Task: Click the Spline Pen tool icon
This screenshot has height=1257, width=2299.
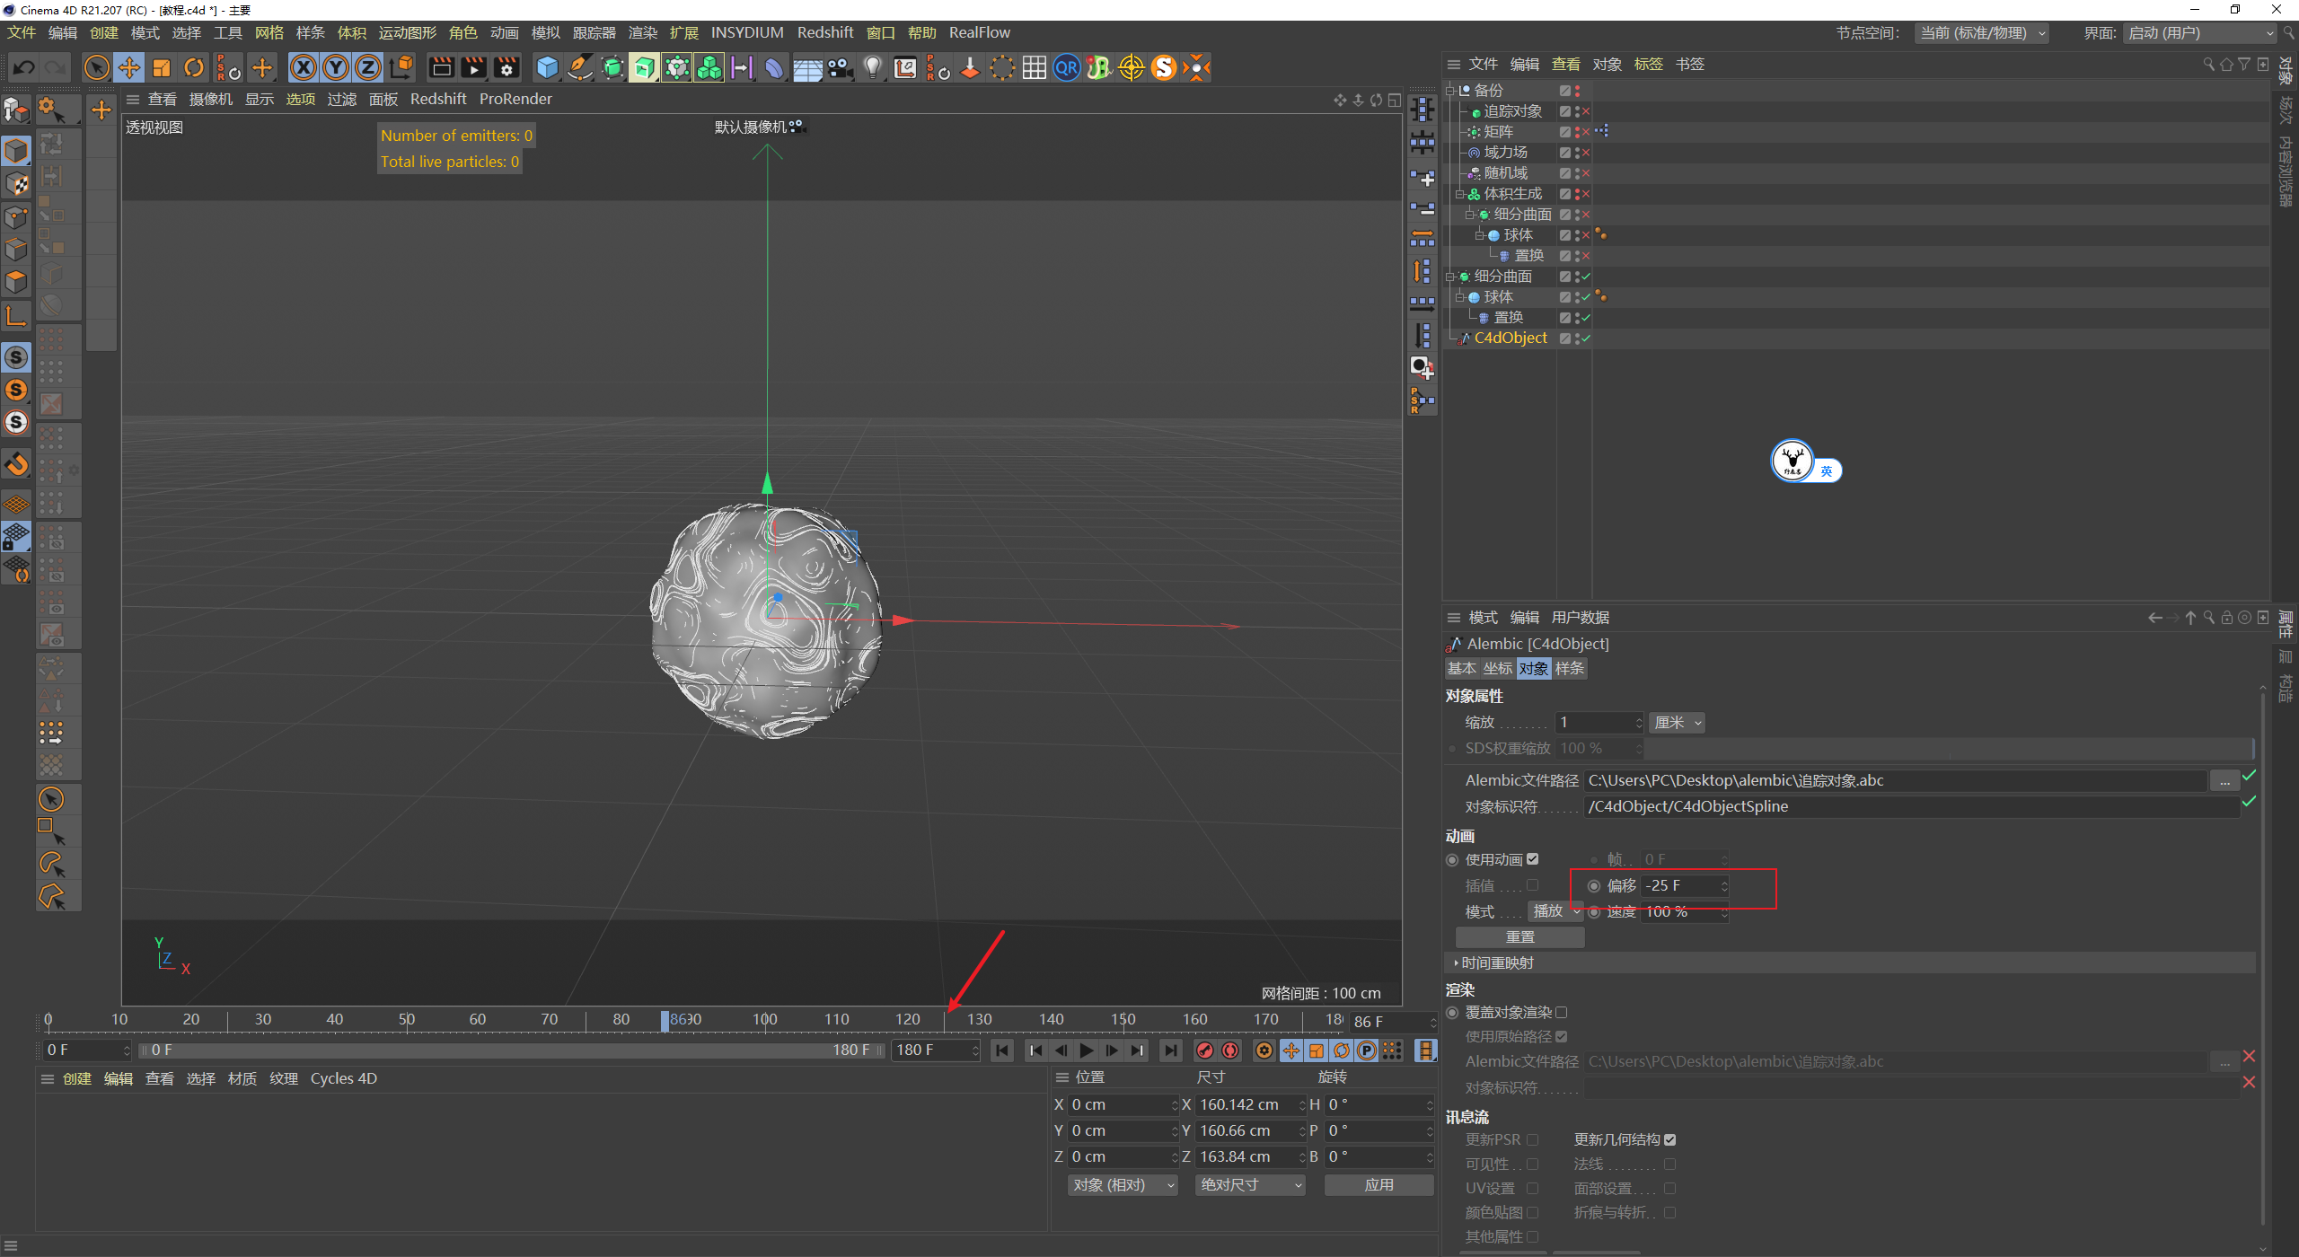Action: (x=580, y=67)
